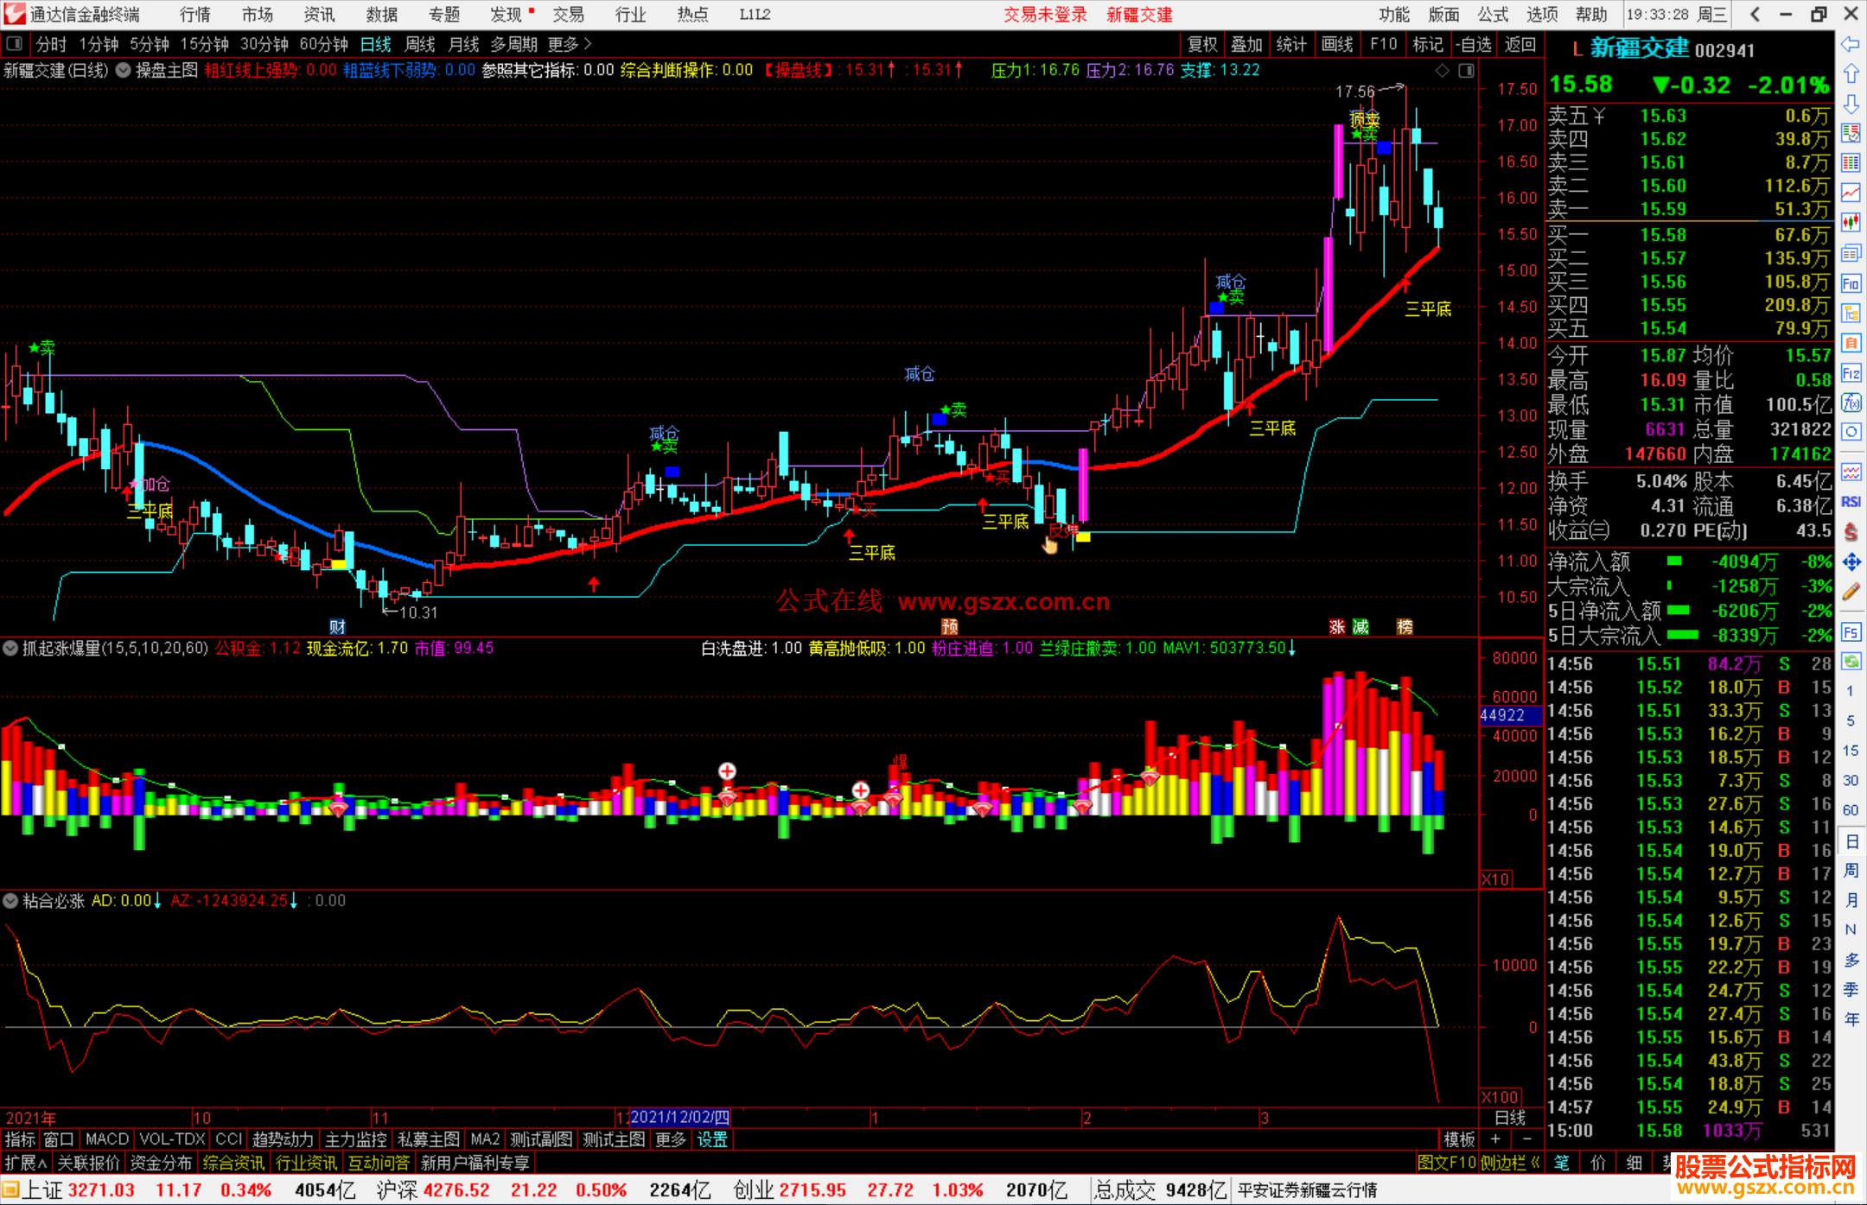The width and height of the screenshot is (1867, 1205).
Task: Click the tree structure sidebar icon
Action: point(1851,313)
